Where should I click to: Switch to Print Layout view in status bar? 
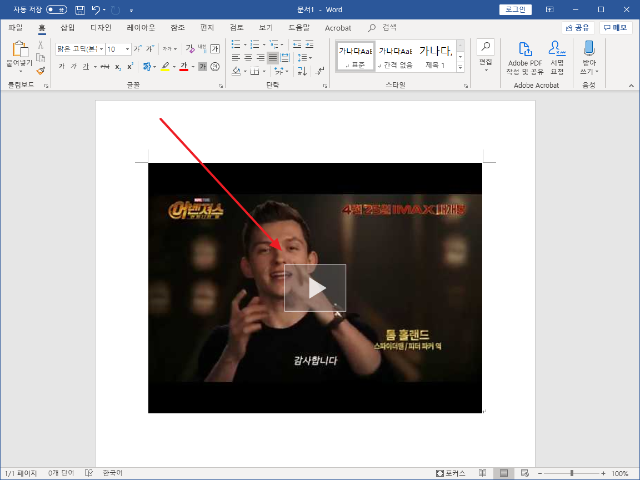coord(504,473)
